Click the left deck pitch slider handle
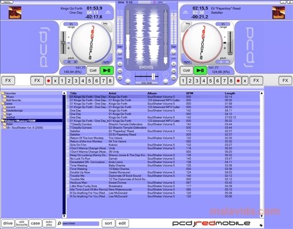 pyautogui.click(x=63, y=43)
